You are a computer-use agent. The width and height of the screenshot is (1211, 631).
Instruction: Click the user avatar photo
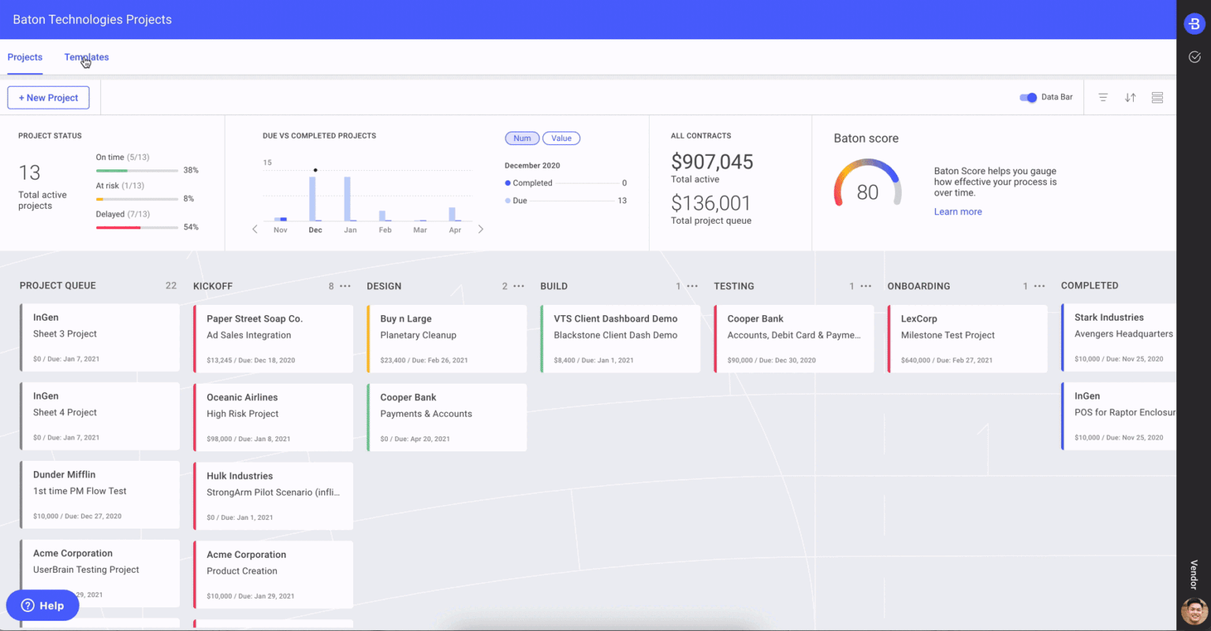coord(1194,611)
